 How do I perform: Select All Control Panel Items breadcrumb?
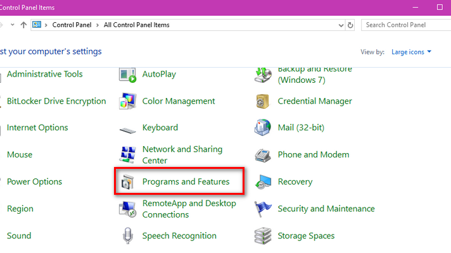[137, 25]
